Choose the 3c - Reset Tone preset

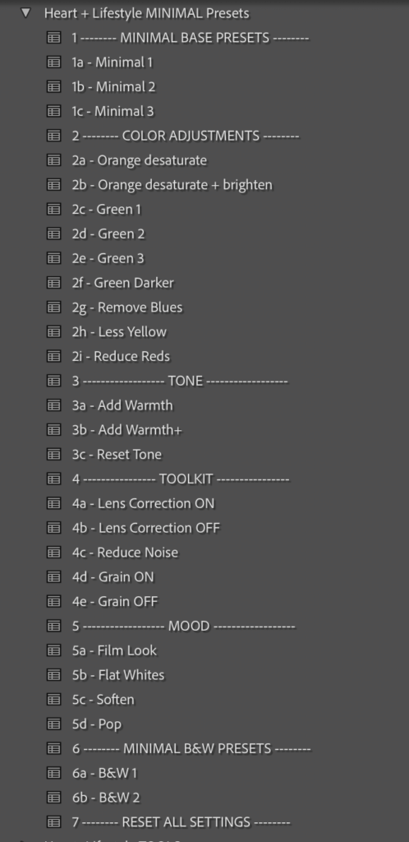click(x=117, y=455)
